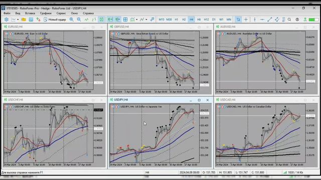Click the search magnifier in toolbar
Screen dimensions: 321x180
tap(289, 19)
